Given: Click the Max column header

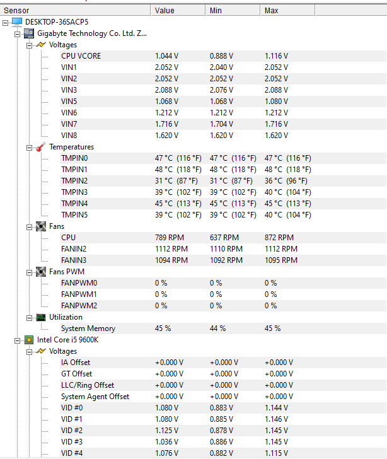Looking at the screenshot, I should pyautogui.click(x=288, y=10).
